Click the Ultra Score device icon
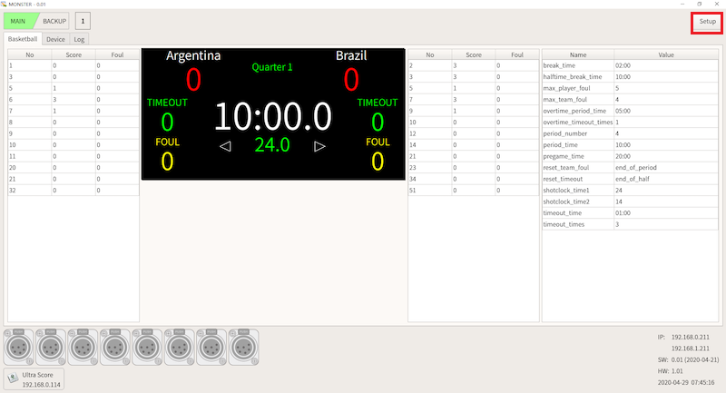The height and width of the screenshot is (393, 726). [13, 378]
